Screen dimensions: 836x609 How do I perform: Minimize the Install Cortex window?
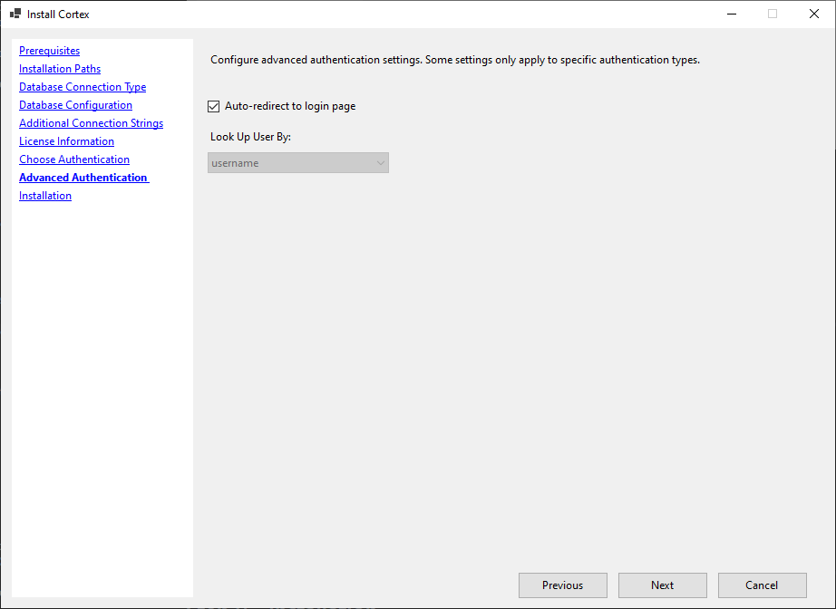pos(731,14)
